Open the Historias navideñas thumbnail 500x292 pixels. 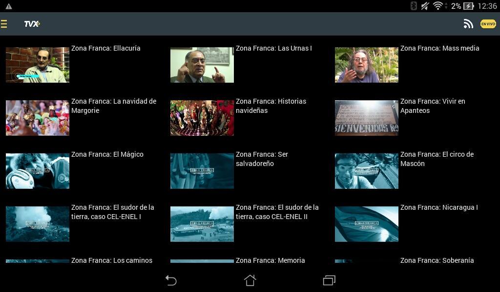pos(202,118)
